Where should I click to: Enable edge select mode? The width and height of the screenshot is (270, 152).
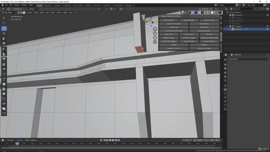[x=22, y=13]
